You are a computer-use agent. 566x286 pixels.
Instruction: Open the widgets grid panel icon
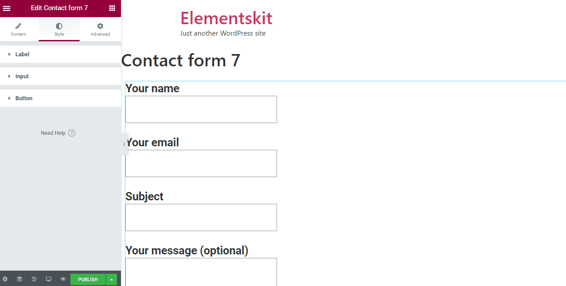click(x=112, y=8)
